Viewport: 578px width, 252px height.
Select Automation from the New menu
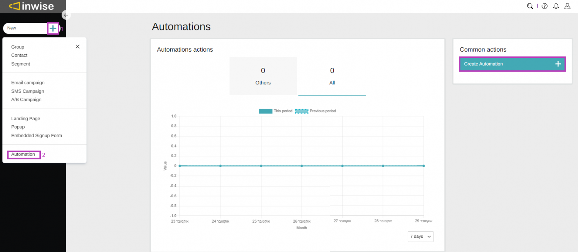pos(24,154)
